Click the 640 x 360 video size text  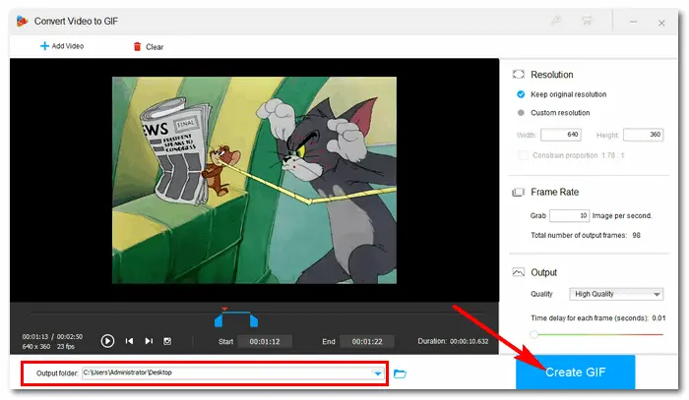[36, 346]
